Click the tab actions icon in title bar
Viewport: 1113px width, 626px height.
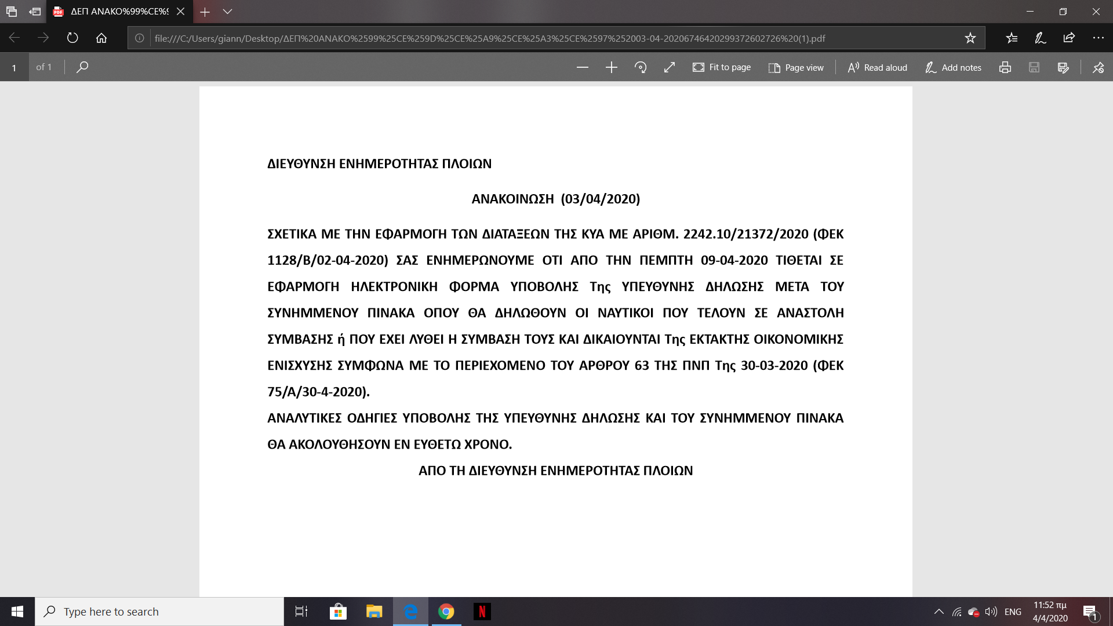[12, 12]
